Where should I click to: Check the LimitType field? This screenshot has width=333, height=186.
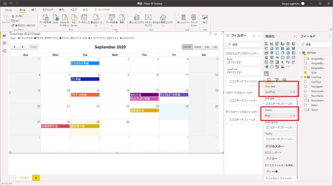point(305,82)
